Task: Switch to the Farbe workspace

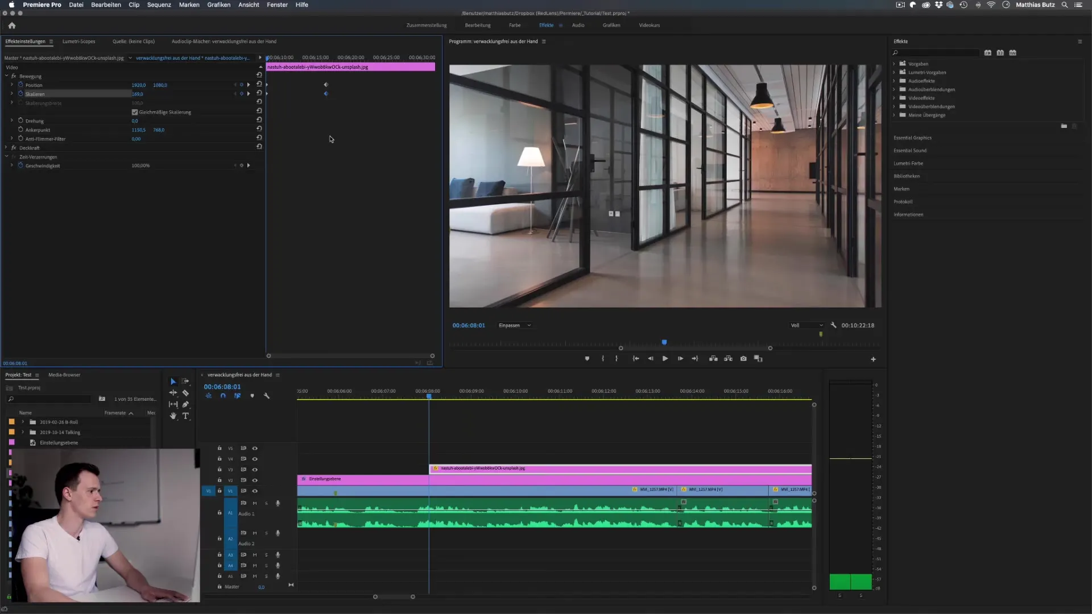Action: click(x=515, y=25)
